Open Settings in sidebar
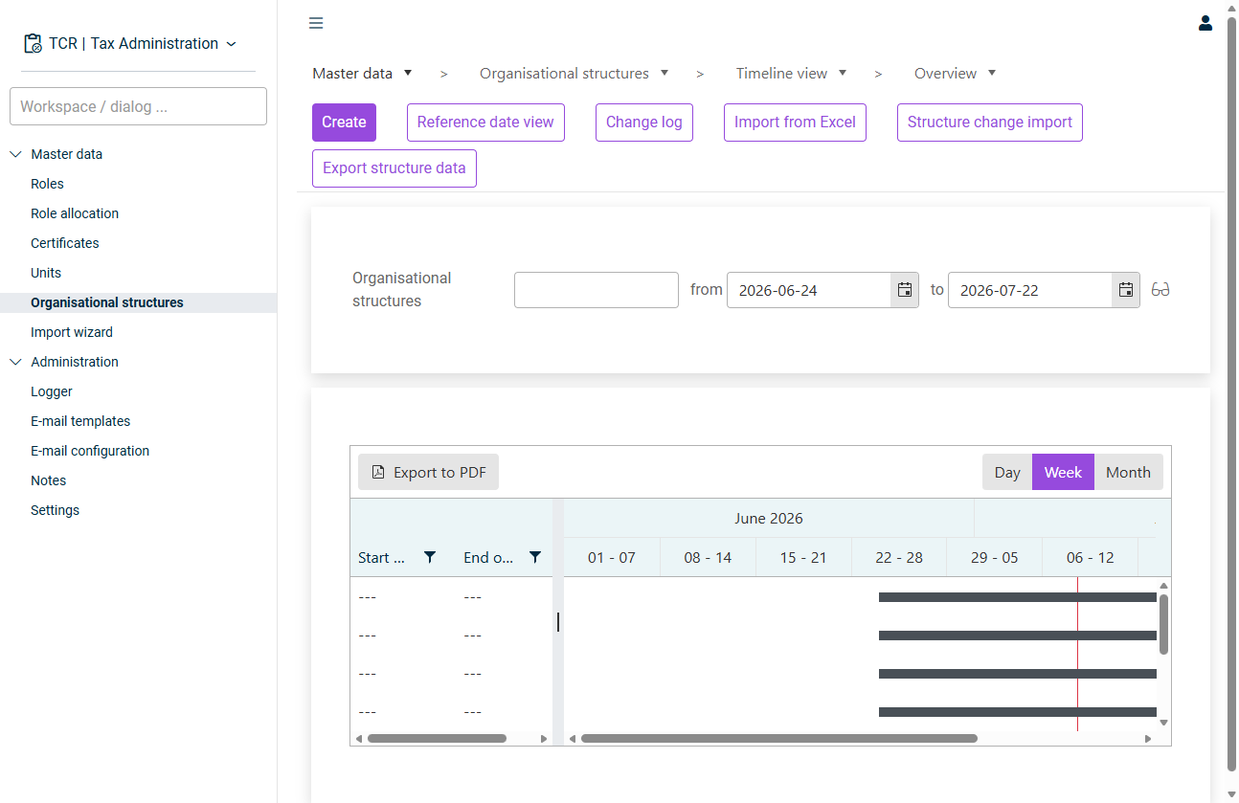1239x803 pixels. (55, 510)
